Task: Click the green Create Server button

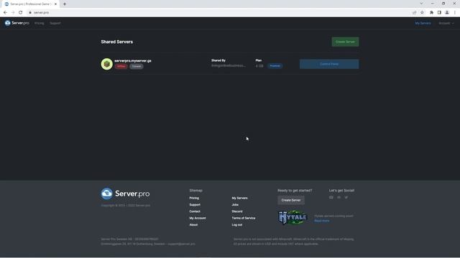Action: pyautogui.click(x=345, y=42)
